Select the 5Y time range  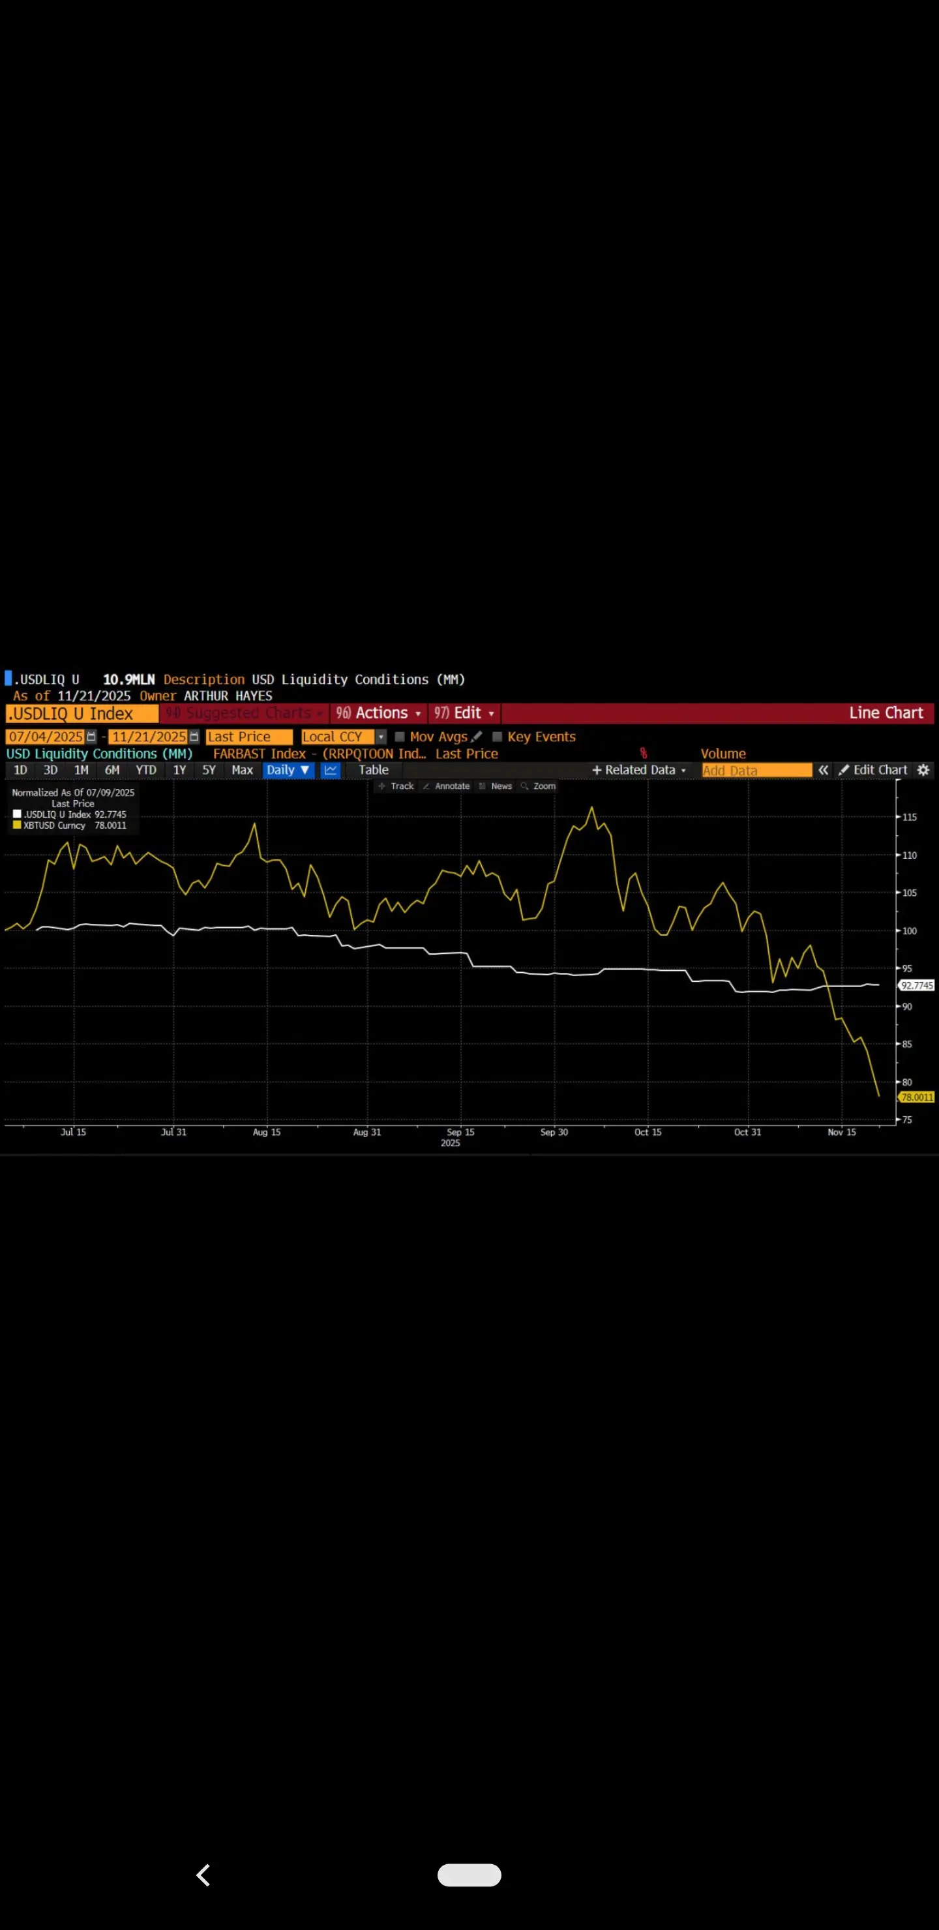208,769
